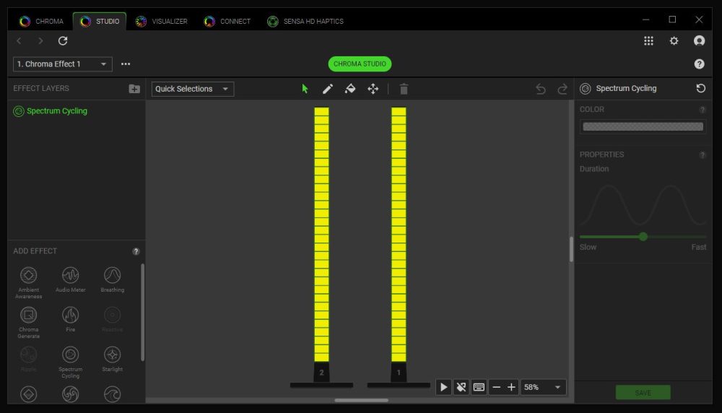Open the Quick Selections dropdown
Viewport: 722px width, 413px height.
point(193,89)
